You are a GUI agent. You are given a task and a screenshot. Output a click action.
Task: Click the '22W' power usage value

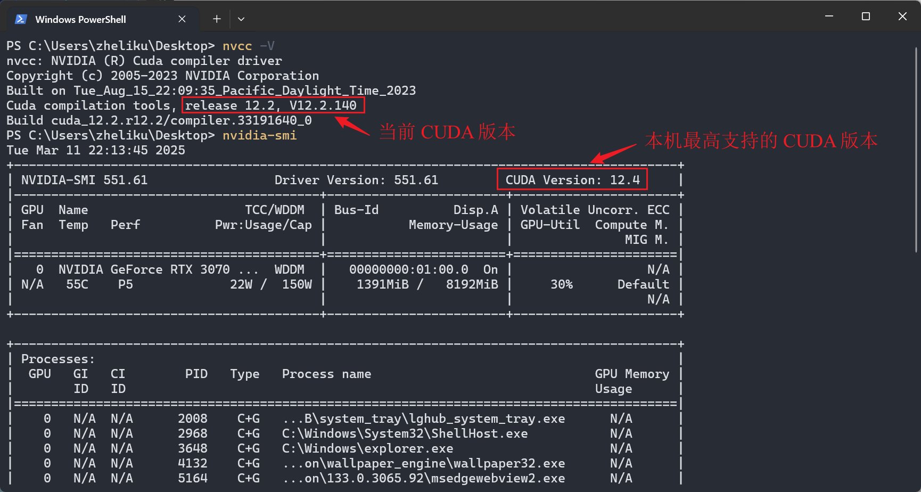(x=241, y=284)
